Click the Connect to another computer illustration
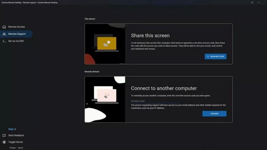Screen dimensions: 267x150 coord(105,99)
